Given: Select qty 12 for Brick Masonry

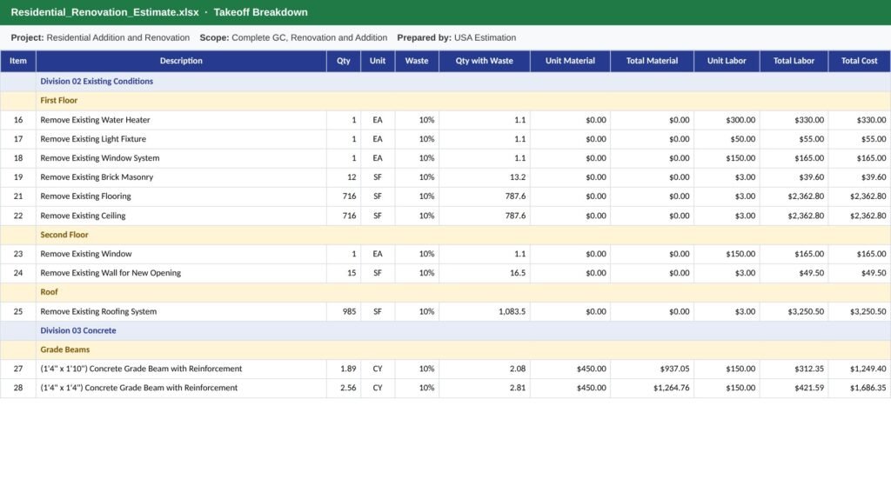Looking at the screenshot, I should click(x=344, y=177).
